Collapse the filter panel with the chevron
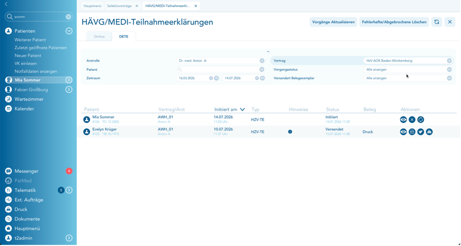Screen dimensions: 461x246 (x=268, y=52)
